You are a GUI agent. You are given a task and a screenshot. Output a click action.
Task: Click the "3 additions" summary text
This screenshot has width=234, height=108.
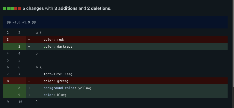(66, 8)
